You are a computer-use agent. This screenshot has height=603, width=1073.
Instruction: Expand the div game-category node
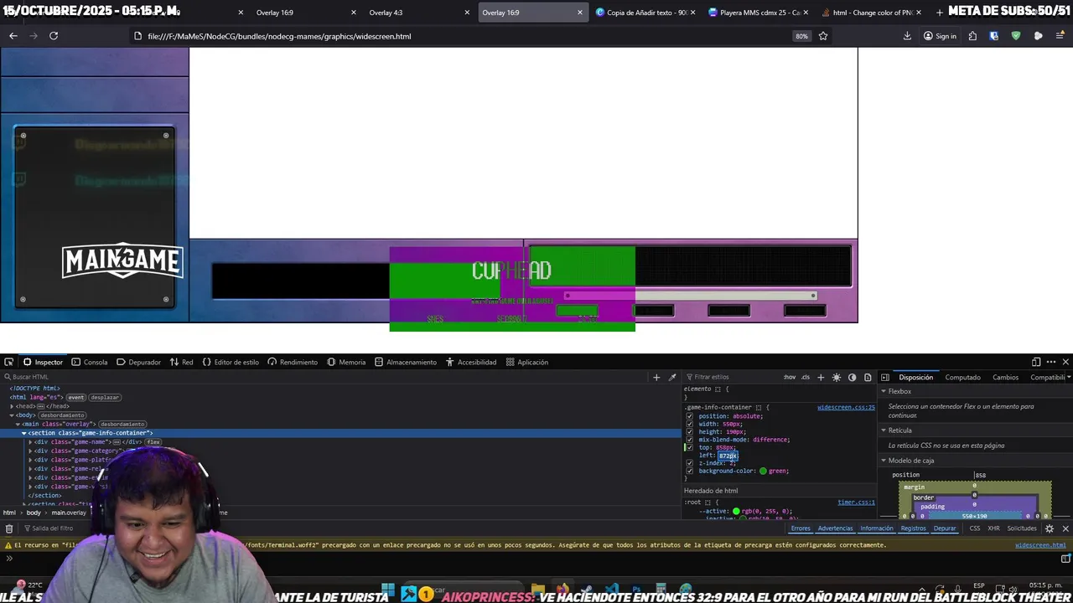30,451
